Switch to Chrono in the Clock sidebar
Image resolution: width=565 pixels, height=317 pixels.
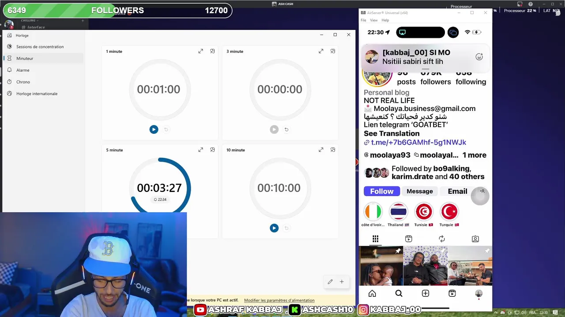click(x=43, y=82)
